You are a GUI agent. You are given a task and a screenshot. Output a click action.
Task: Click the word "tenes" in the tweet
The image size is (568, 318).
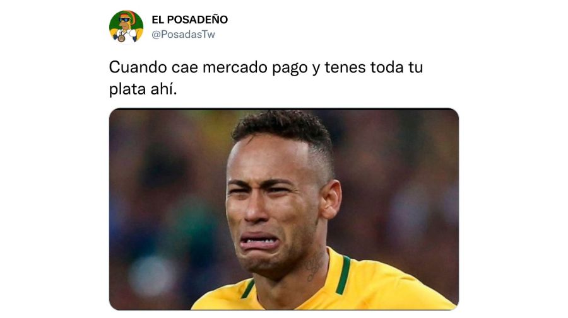coord(345,68)
